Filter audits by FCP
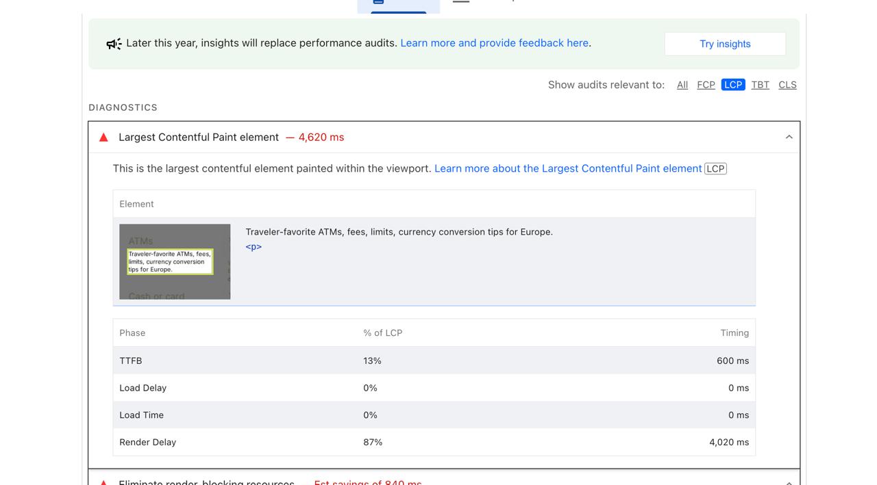The width and height of the screenshot is (877, 485). point(706,85)
